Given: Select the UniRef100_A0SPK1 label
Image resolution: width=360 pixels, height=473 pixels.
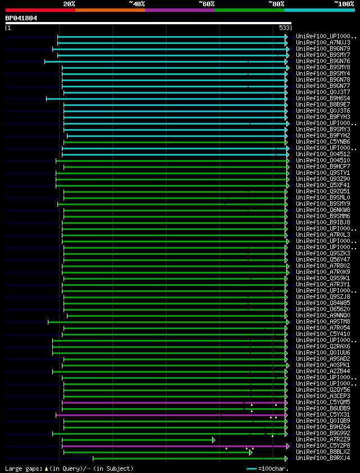Looking at the screenshot, I should coord(323,365).
